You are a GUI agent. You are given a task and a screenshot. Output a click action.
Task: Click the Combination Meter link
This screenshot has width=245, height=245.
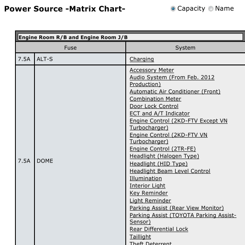click(155, 99)
